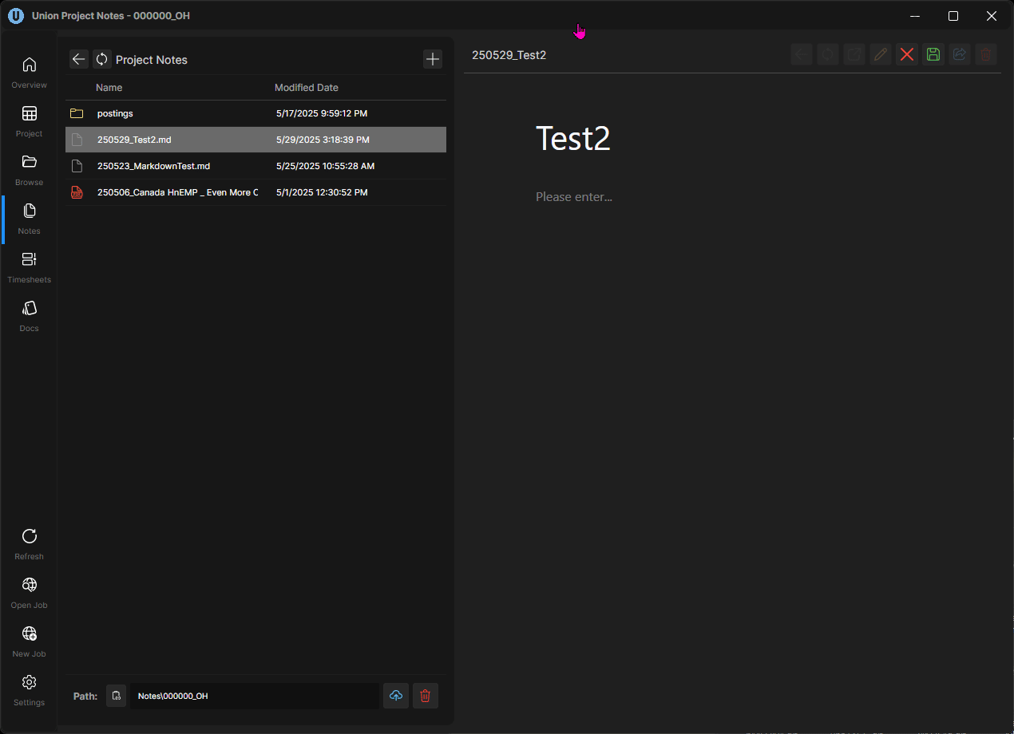1014x734 pixels.
Task: Open the postings folder row
Action: point(255,113)
